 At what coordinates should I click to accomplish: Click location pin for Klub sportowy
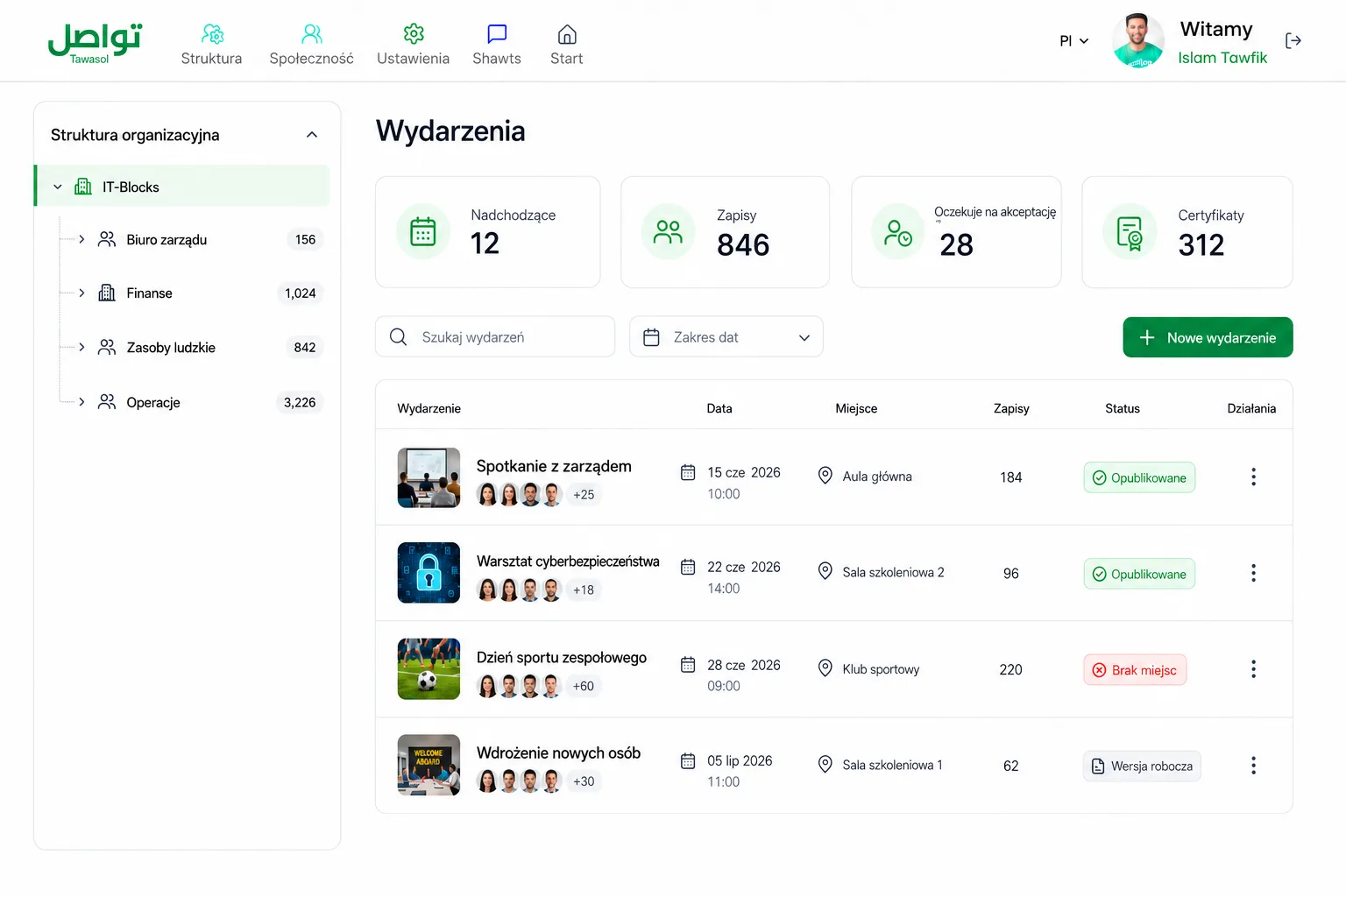825,668
